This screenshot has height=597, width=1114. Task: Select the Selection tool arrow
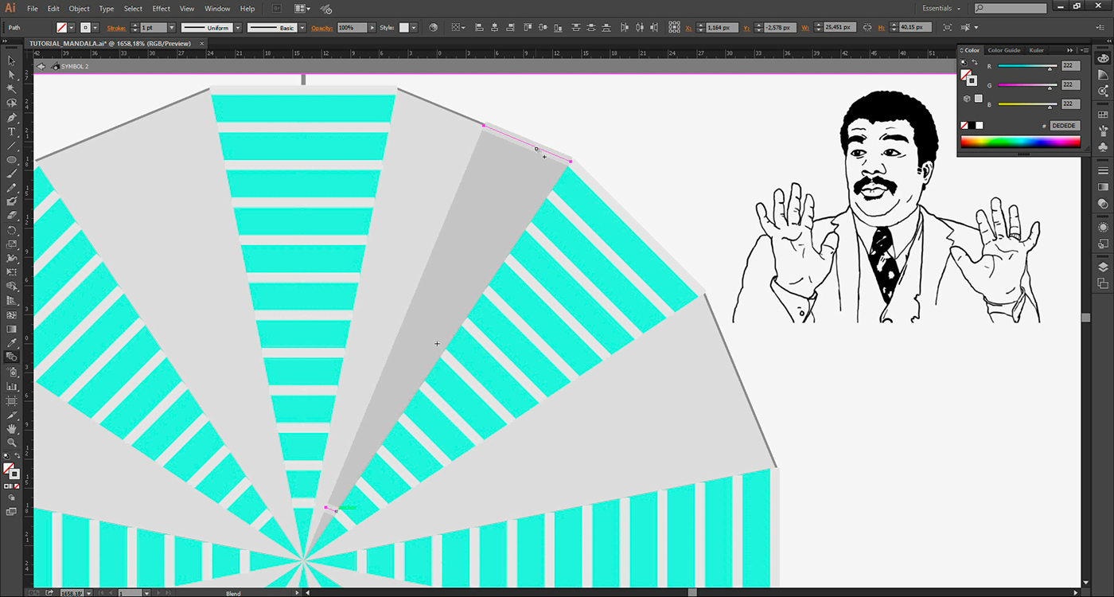pyautogui.click(x=12, y=60)
